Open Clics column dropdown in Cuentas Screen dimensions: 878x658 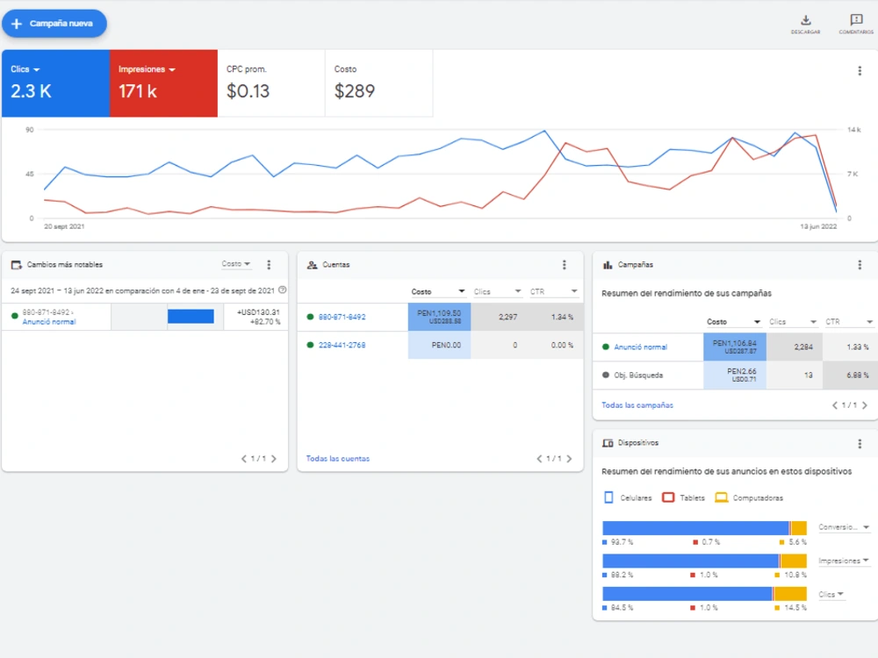(x=497, y=291)
